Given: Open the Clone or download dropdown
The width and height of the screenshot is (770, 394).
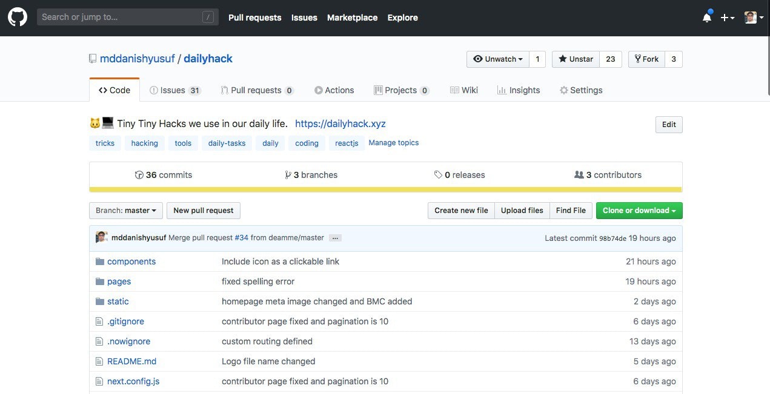Looking at the screenshot, I should 639,211.
